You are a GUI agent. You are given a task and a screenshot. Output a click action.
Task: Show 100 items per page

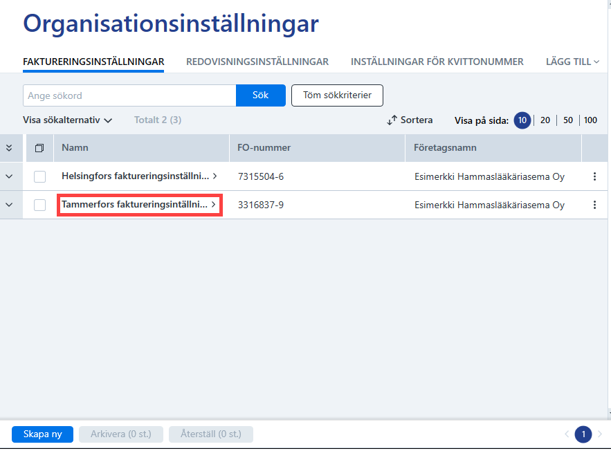590,120
